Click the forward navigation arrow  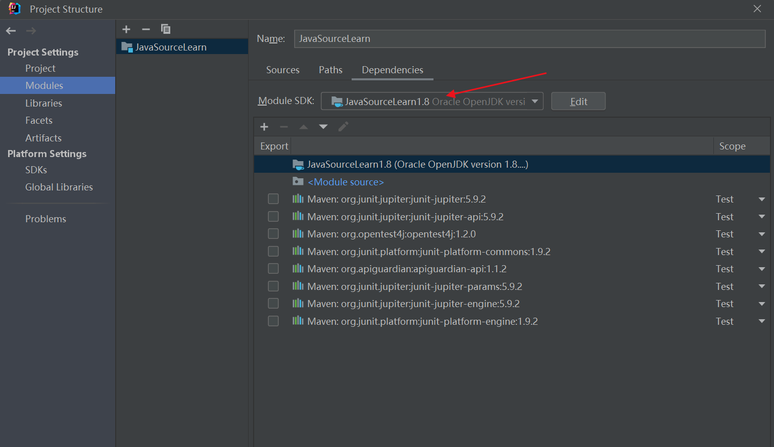click(x=31, y=31)
